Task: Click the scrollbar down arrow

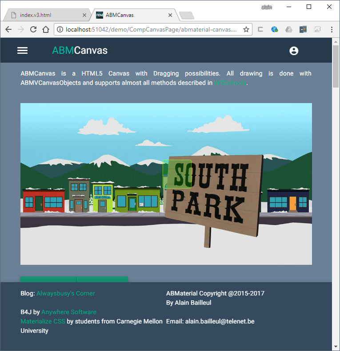Action: tap(336, 347)
